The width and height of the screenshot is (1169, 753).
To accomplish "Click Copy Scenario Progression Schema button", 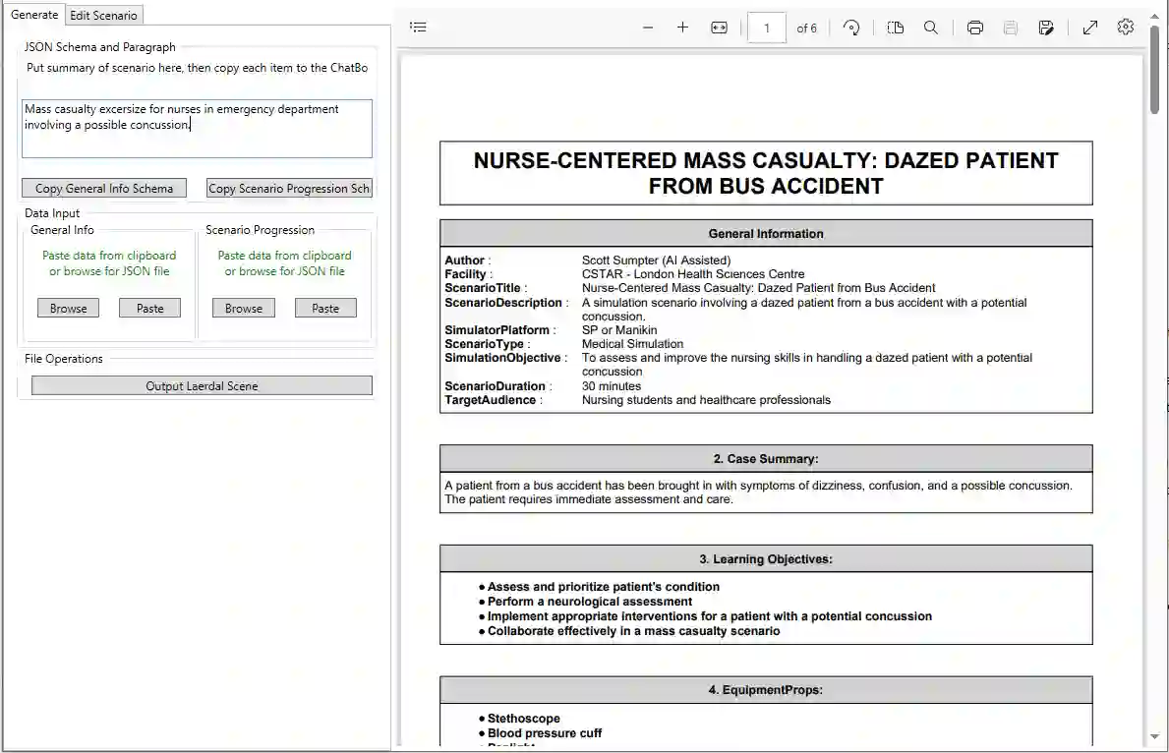I will (x=289, y=188).
